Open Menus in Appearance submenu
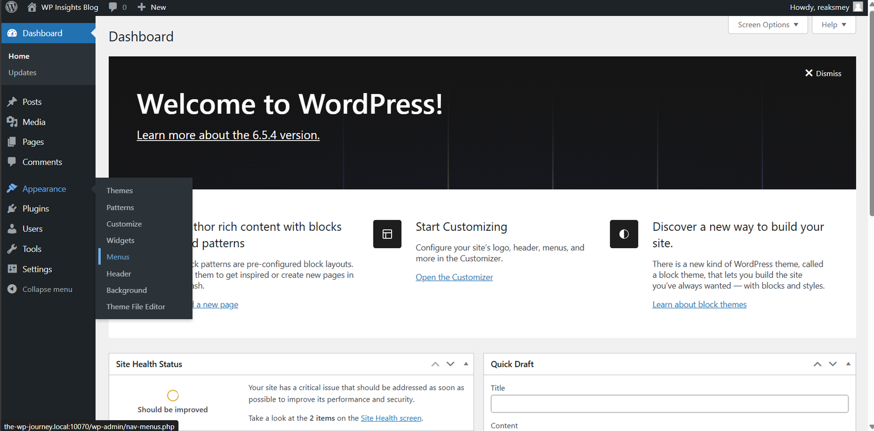Viewport: 874px width, 431px height. (x=118, y=257)
